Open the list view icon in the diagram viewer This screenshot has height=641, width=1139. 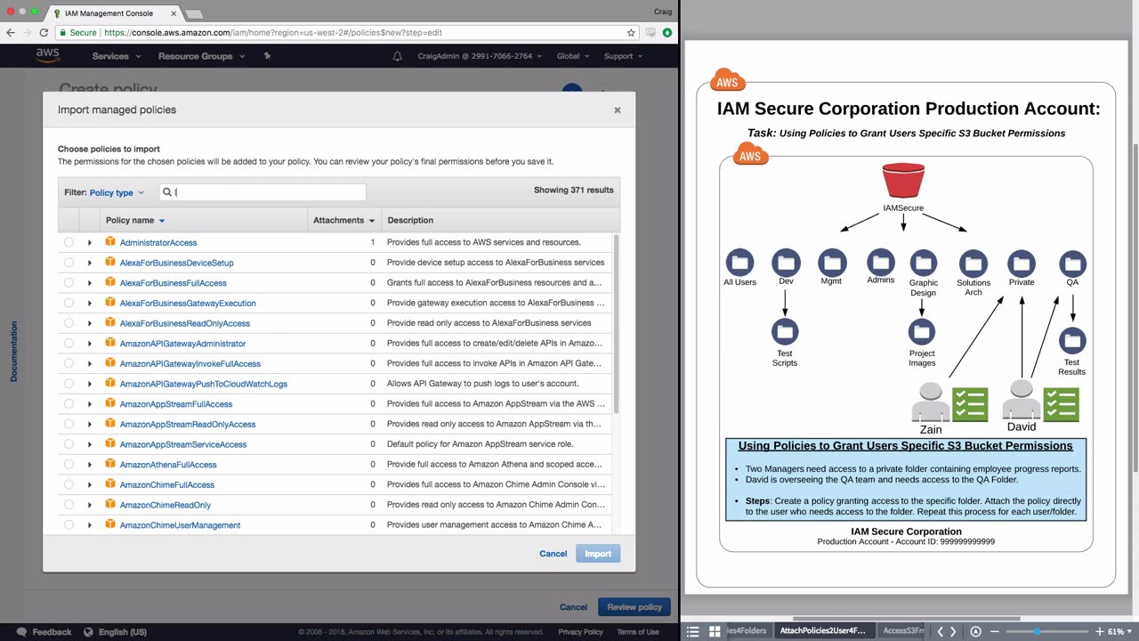coord(692,631)
